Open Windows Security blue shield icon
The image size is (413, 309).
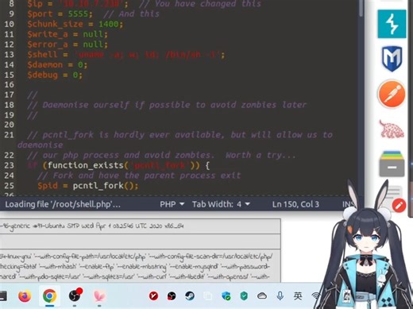(226, 295)
